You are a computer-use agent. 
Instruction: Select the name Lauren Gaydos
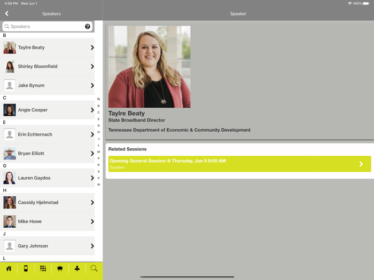pyautogui.click(x=34, y=178)
